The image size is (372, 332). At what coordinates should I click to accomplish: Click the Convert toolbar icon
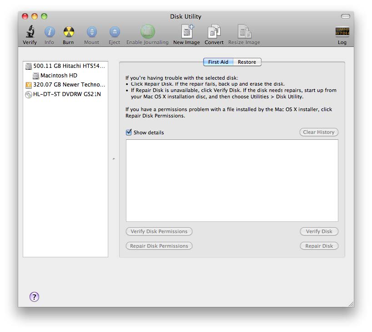click(x=214, y=32)
